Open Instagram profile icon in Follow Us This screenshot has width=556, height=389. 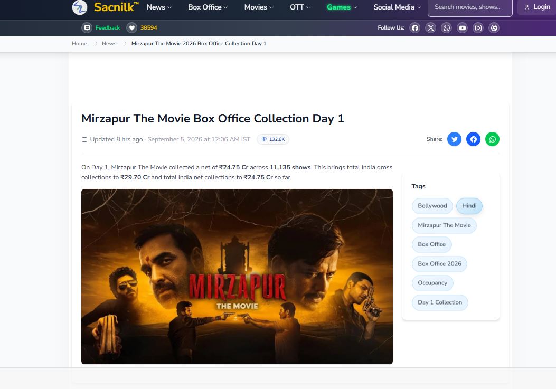point(478,27)
